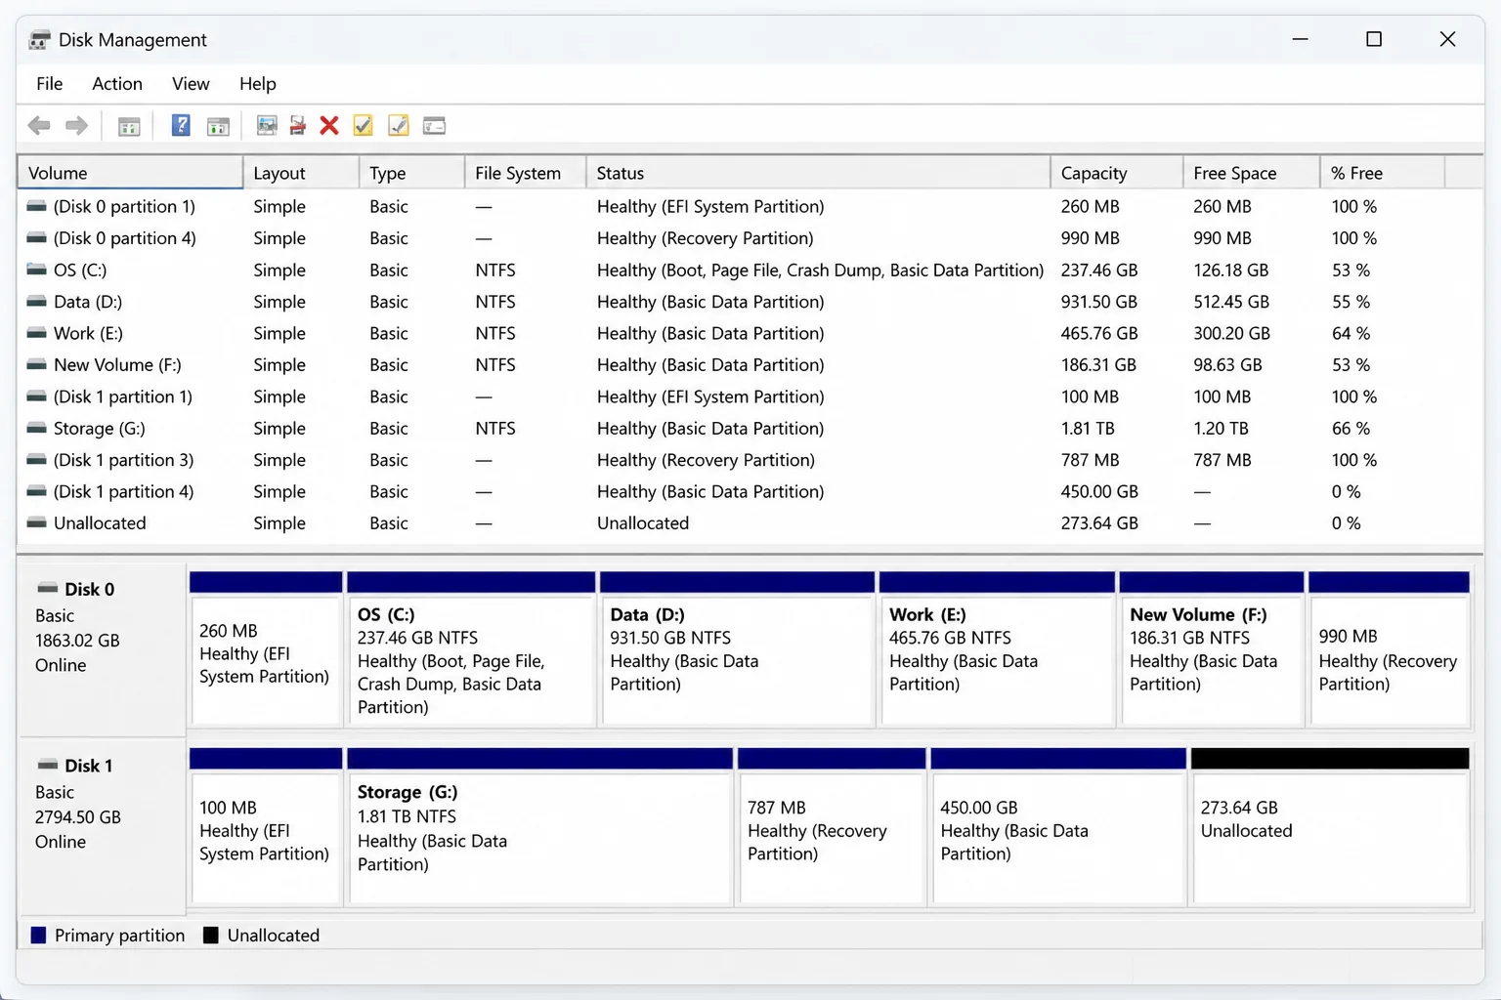1501x1000 pixels.
Task: Click the toolbar icon left of the printer icon
Action: (x=266, y=125)
